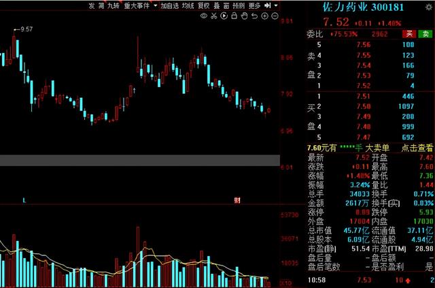The image size is (435, 288).
Task: Click the 流通值 value 37.11亿
Action: pos(420,230)
